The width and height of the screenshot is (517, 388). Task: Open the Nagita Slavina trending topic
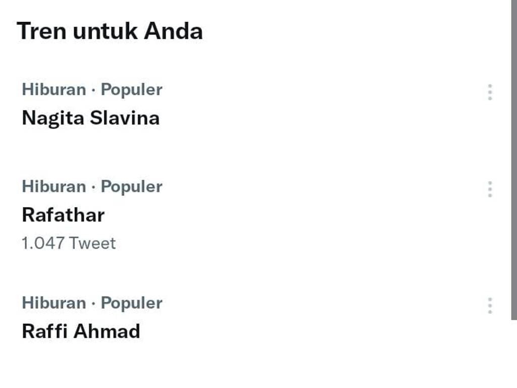(91, 118)
